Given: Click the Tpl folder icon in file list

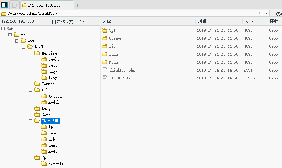Looking at the screenshot, I should click(x=105, y=30).
